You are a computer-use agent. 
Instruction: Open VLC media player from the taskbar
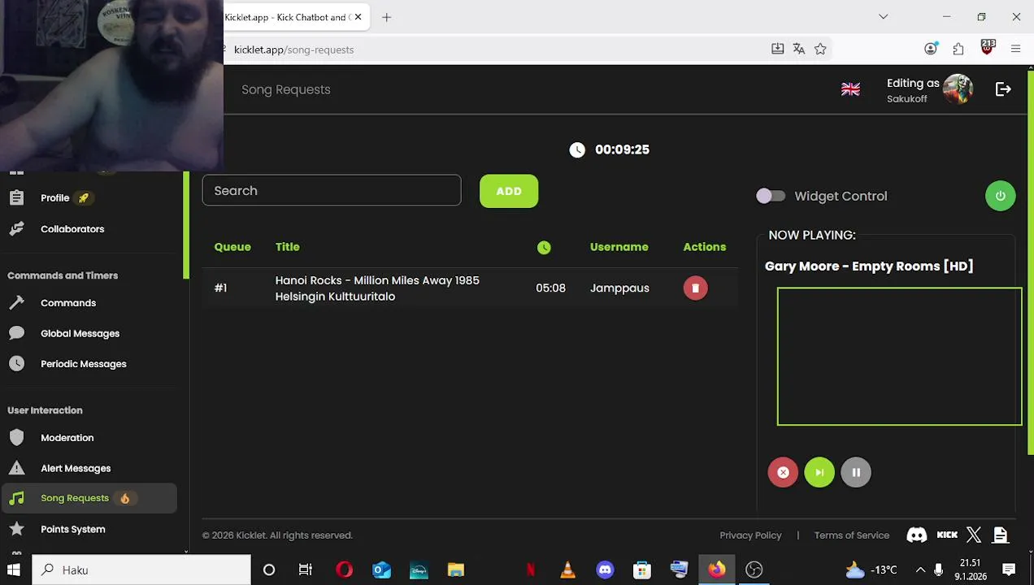[567, 570]
